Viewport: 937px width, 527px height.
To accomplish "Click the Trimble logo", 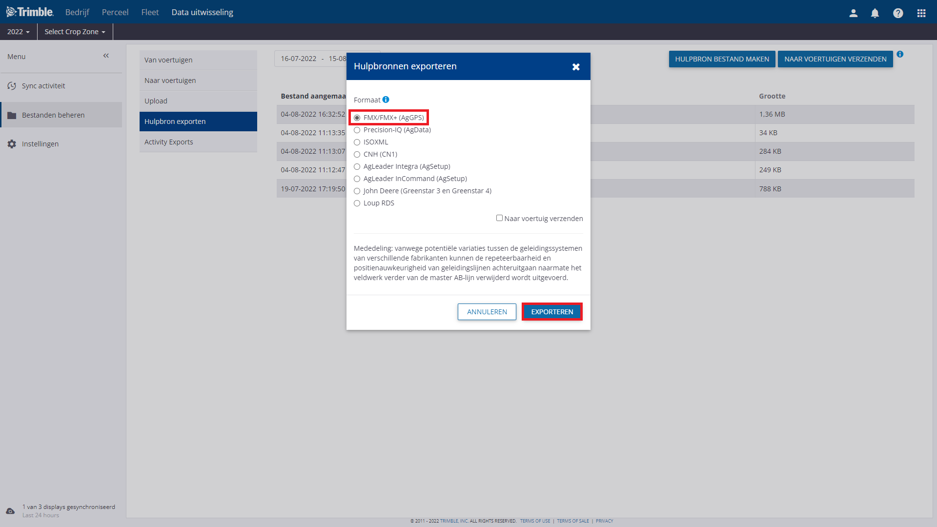I will coord(30,12).
